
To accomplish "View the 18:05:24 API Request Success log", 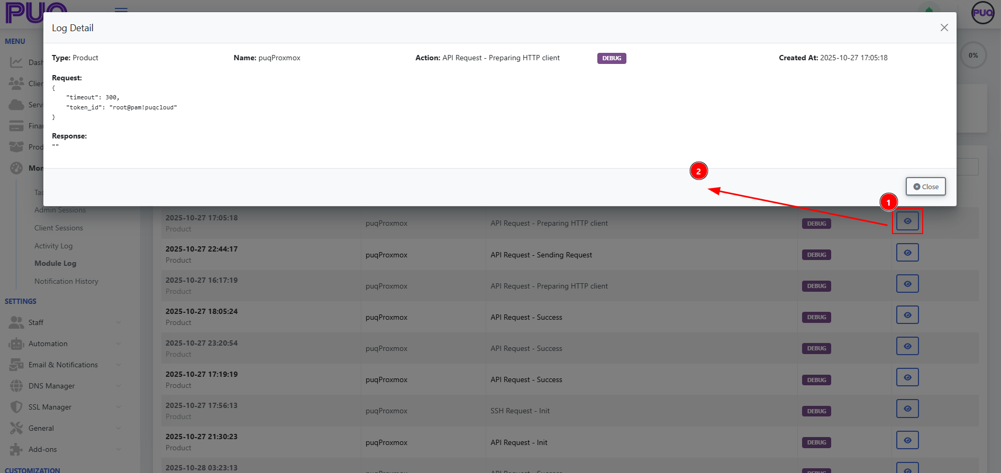I will [907, 315].
